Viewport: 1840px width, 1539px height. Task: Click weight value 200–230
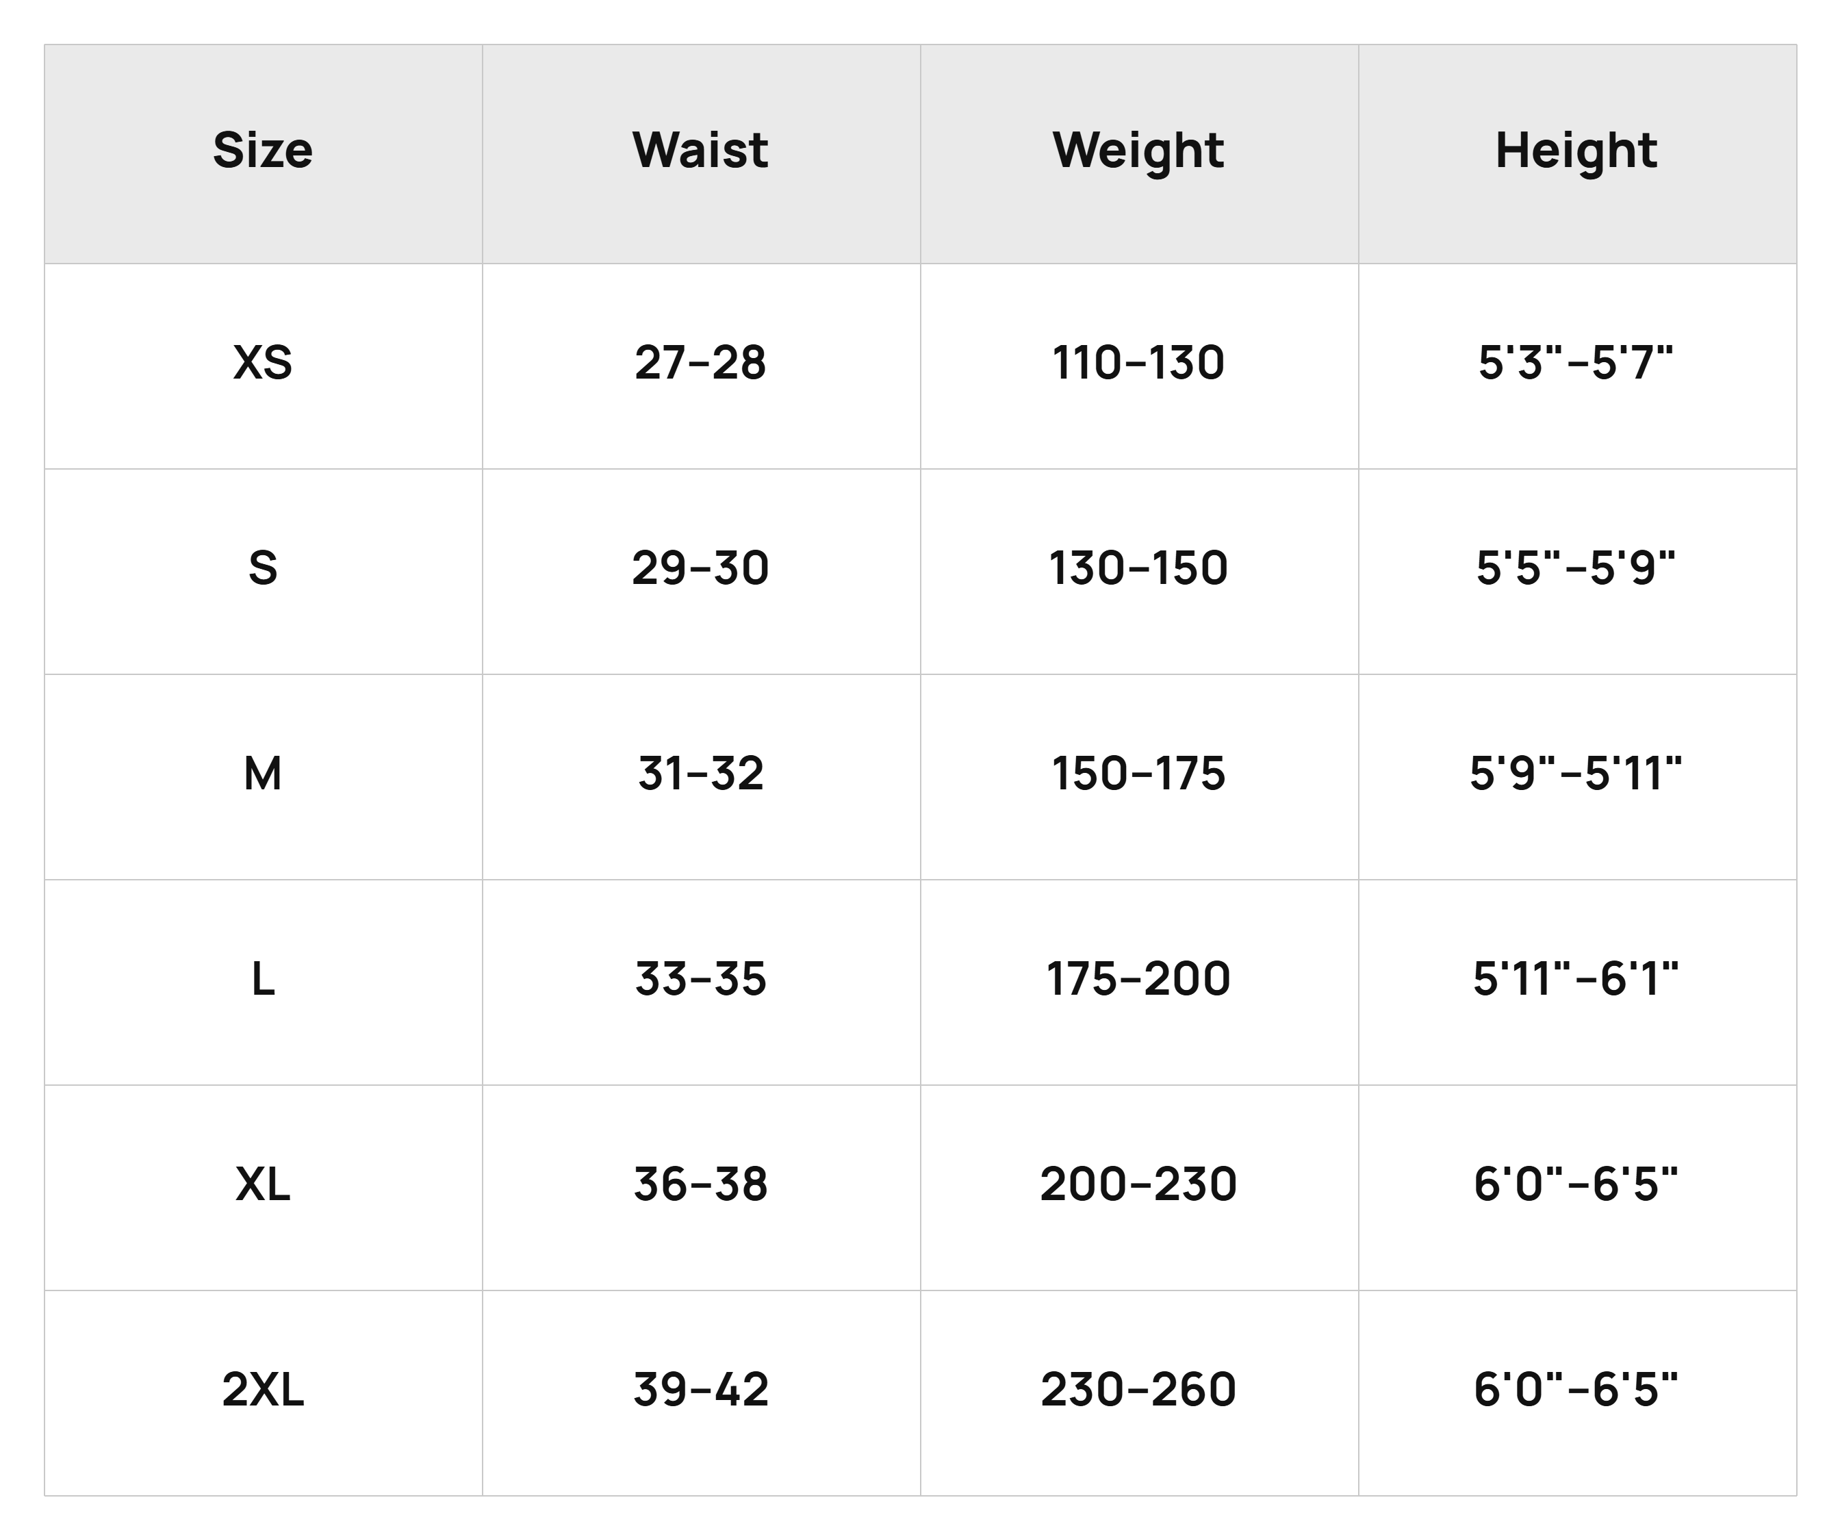(1138, 1184)
